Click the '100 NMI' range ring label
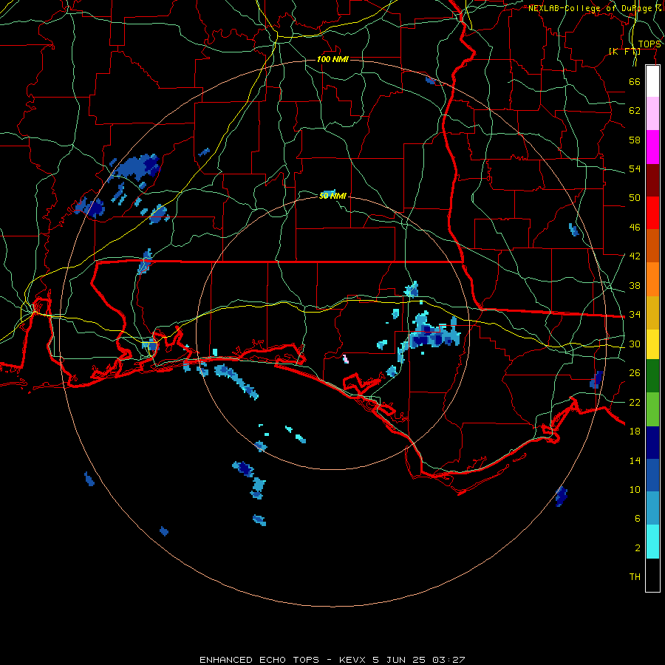 coord(332,59)
